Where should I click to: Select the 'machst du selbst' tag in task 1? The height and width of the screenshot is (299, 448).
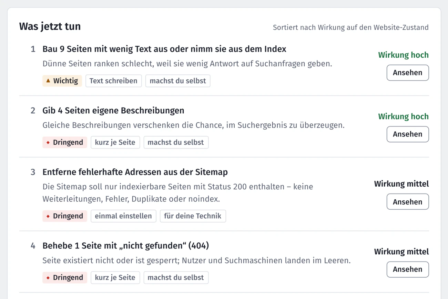point(178,81)
